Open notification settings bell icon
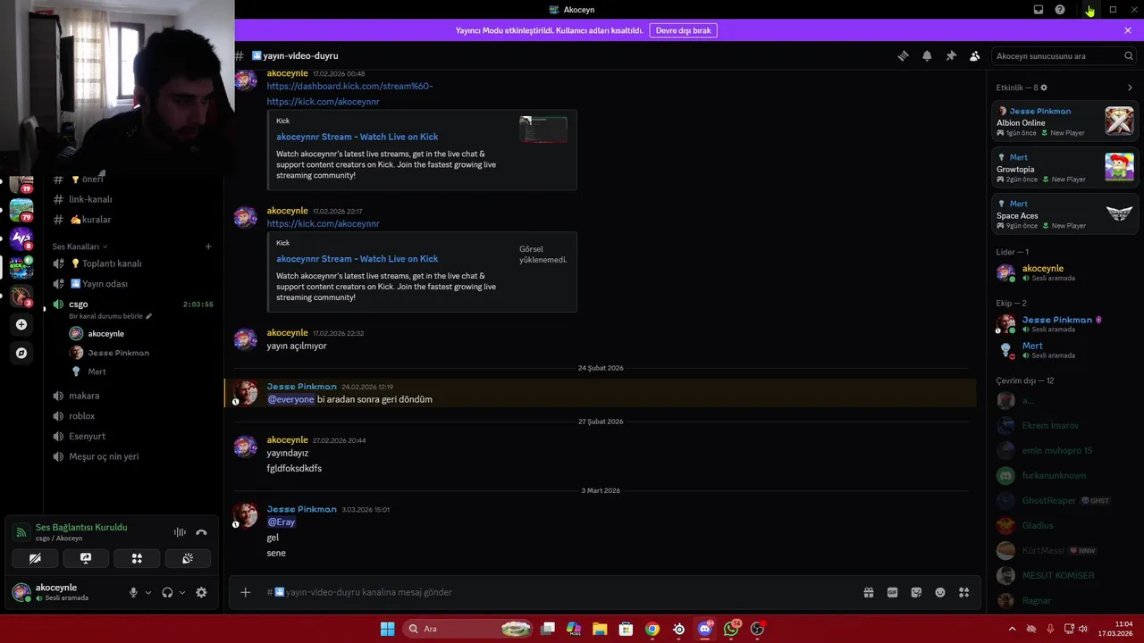The image size is (1144, 643). pyautogui.click(x=927, y=55)
